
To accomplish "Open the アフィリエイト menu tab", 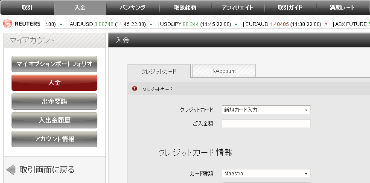I will [x=238, y=8].
